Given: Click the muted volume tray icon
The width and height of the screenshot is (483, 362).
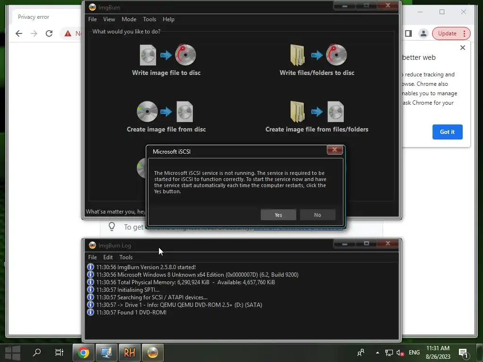Looking at the screenshot, I should (400, 353).
